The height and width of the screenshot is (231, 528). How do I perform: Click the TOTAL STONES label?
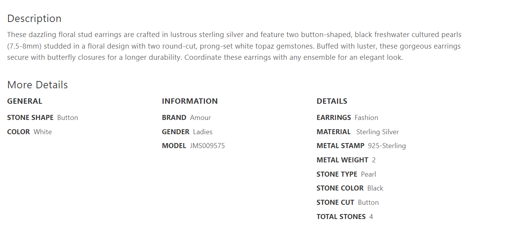341,217
